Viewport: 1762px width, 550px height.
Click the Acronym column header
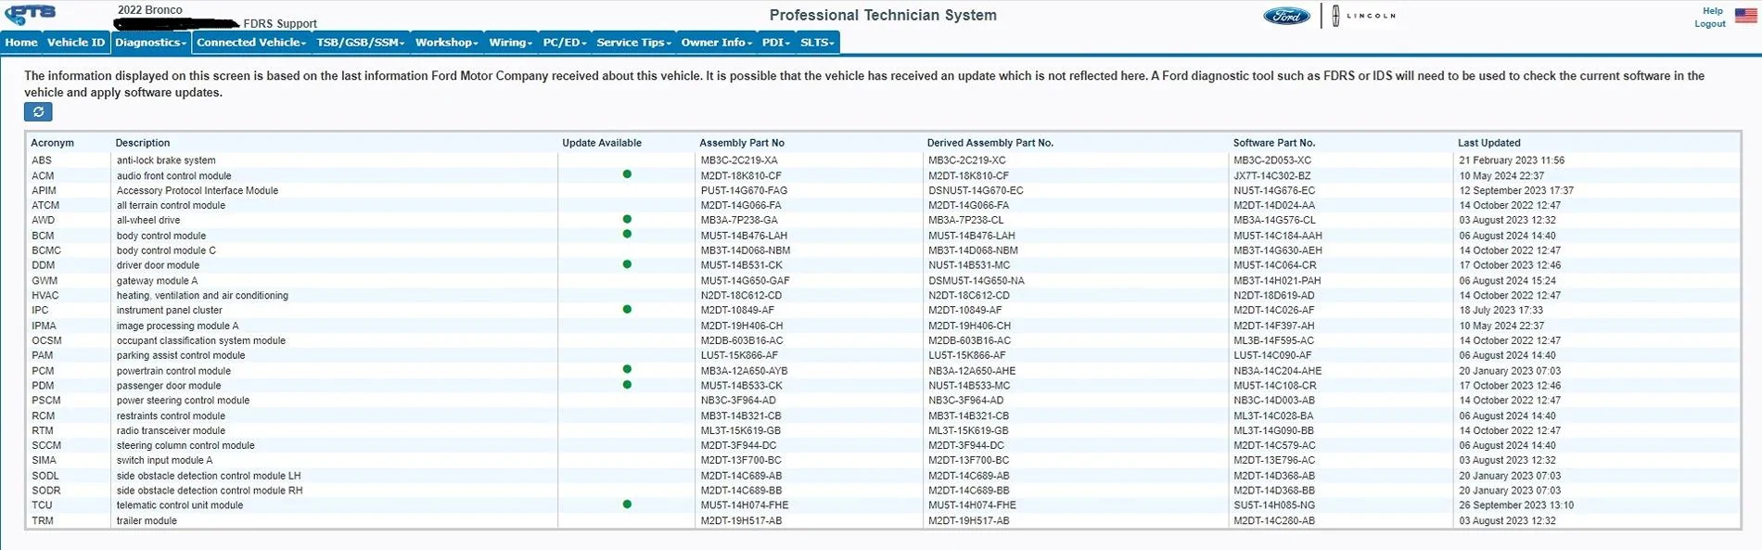(x=52, y=143)
